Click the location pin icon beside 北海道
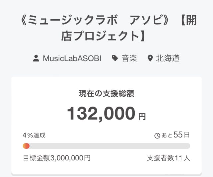This screenshot has width=213, height=177. tap(150, 58)
